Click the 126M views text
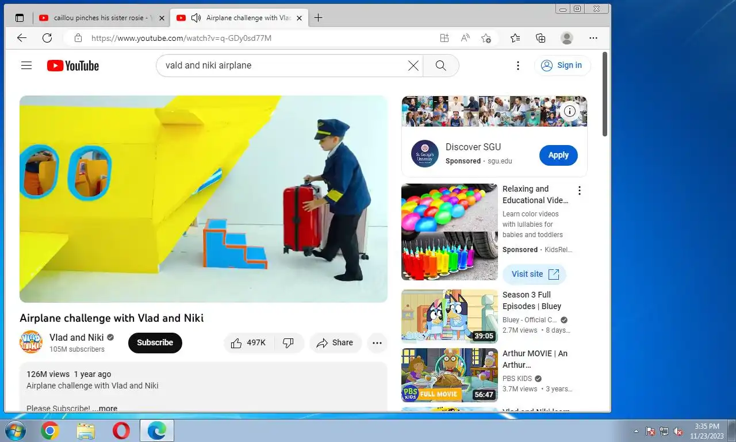This screenshot has height=442, width=736. (48, 374)
